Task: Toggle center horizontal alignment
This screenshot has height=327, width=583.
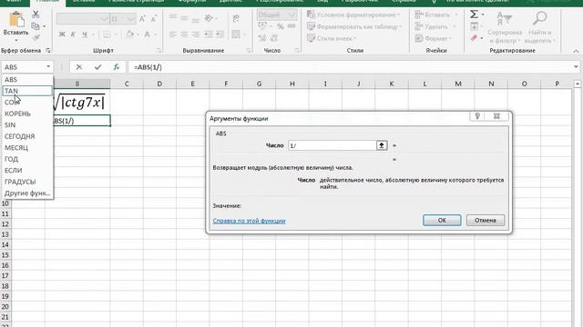Action: [x=184, y=35]
